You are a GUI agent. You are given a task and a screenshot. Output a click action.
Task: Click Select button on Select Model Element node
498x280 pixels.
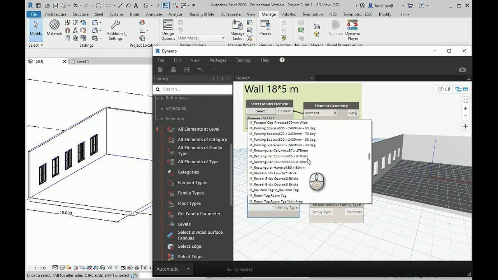261,111
